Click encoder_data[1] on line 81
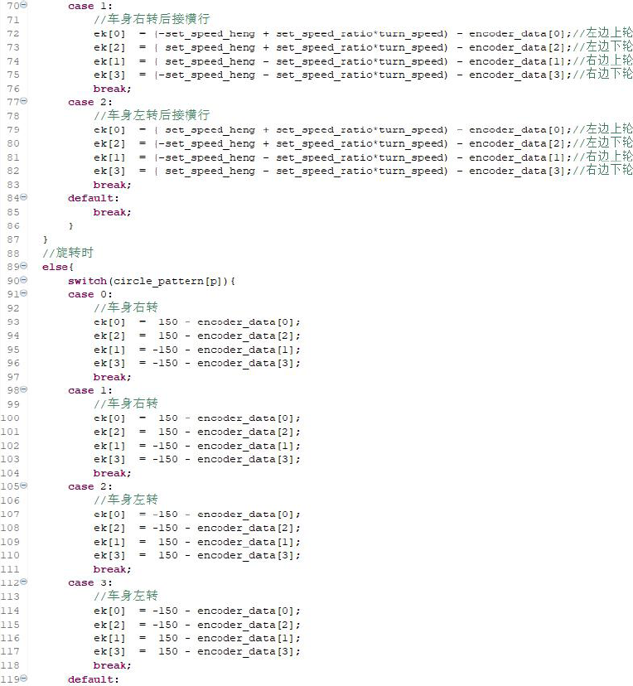The image size is (633, 686). tap(518, 157)
